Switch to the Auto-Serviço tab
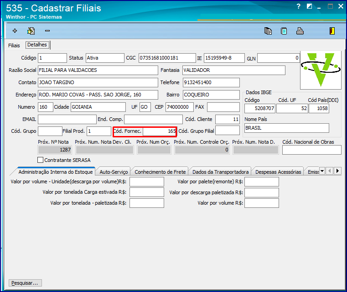Viewport: 347px width, 292px height. point(114,172)
